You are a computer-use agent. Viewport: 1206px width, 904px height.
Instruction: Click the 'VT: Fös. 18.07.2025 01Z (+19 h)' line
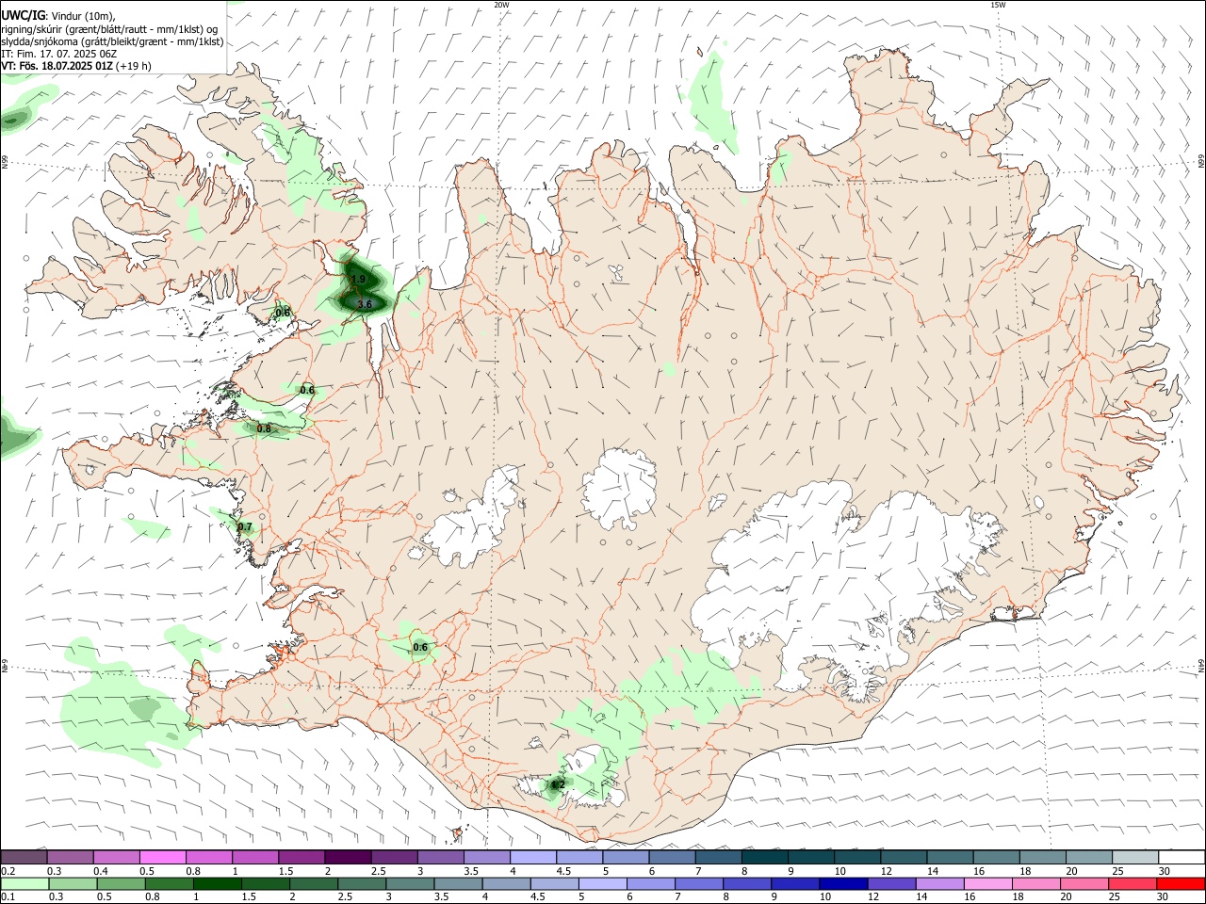pos(76,66)
